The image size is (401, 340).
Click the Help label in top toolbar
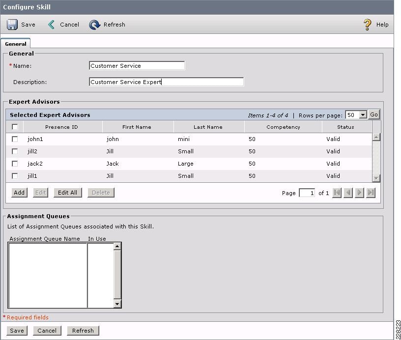382,25
